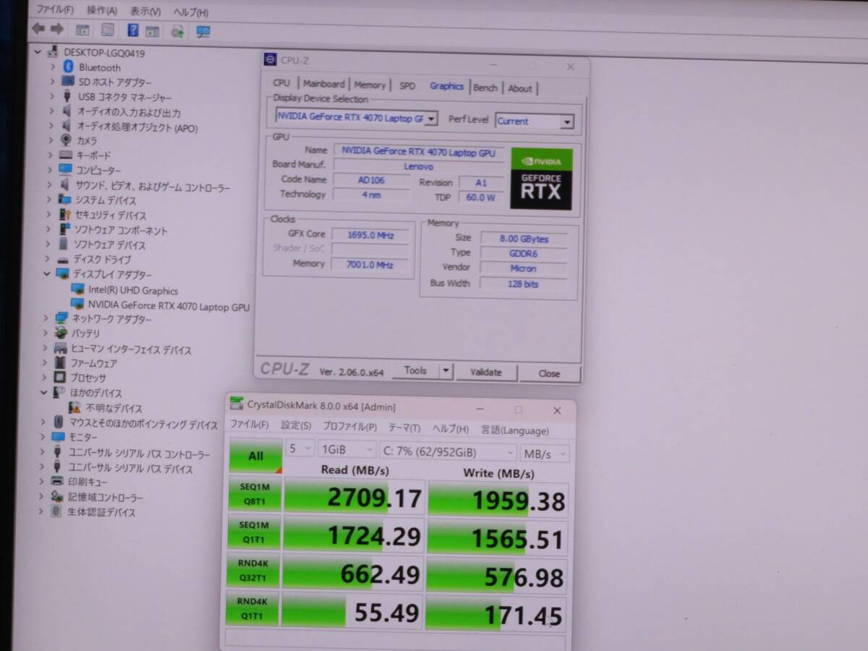Select the 不明なデバイス tree item
The width and height of the screenshot is (868, 651).
pyautogui.click(x=114, y=409)
